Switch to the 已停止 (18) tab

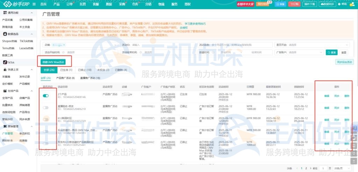(85, 70)
